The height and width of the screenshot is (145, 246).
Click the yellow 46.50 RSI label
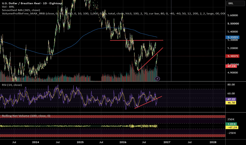tap(231, 103)
